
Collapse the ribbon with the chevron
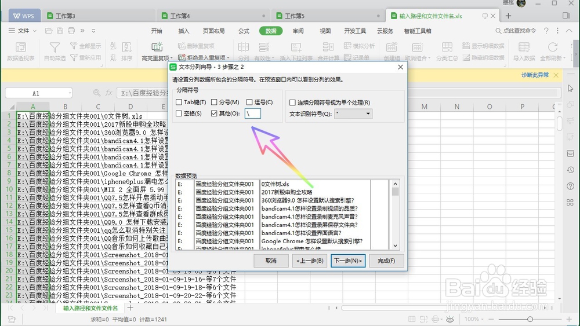pyautogui.click(x=569, y=31)
